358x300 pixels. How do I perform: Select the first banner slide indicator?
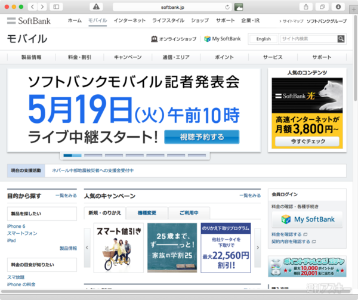(x=72, y=155)
